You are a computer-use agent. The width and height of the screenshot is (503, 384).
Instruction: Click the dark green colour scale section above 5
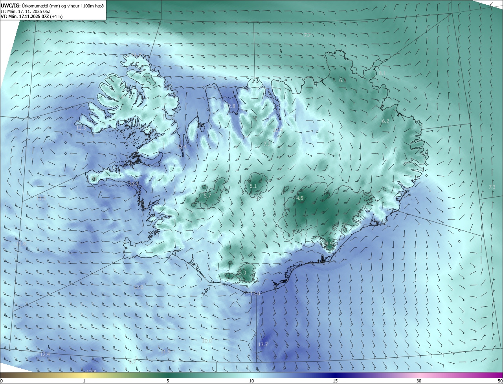[168, 375]
